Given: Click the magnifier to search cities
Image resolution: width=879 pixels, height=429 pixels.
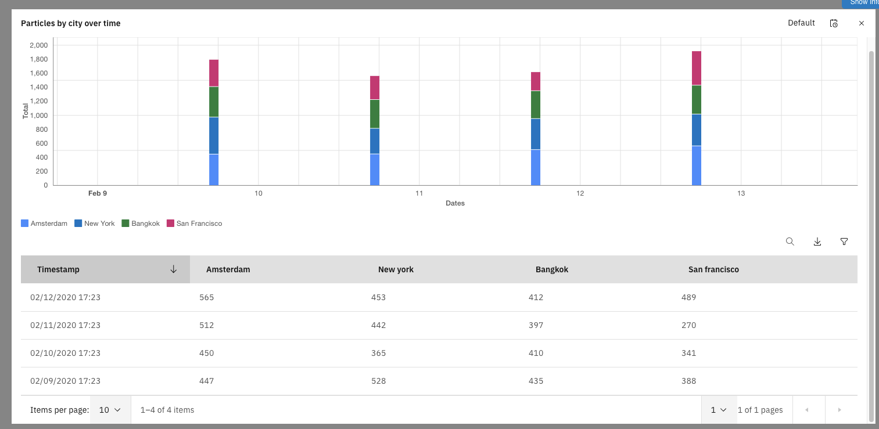Looking at the screenshot, I should [x=790, y=241].
